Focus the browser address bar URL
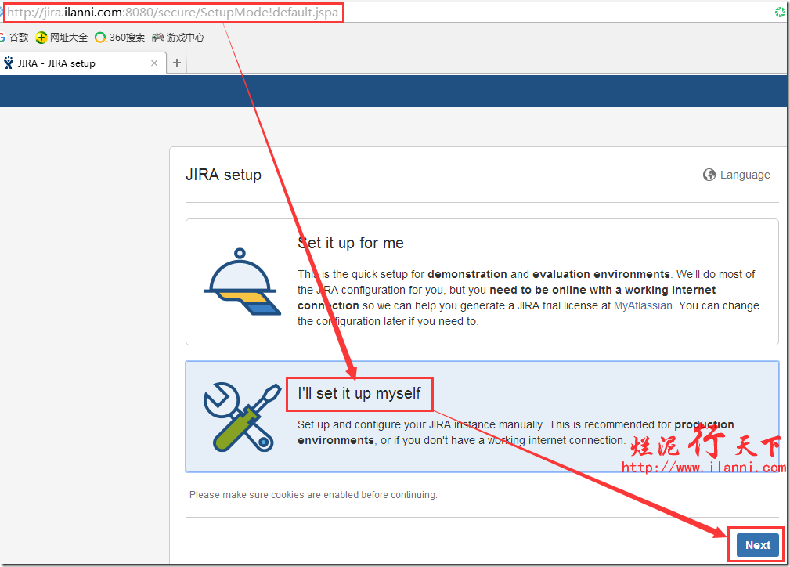790x567 pixels. click(173, 12)
